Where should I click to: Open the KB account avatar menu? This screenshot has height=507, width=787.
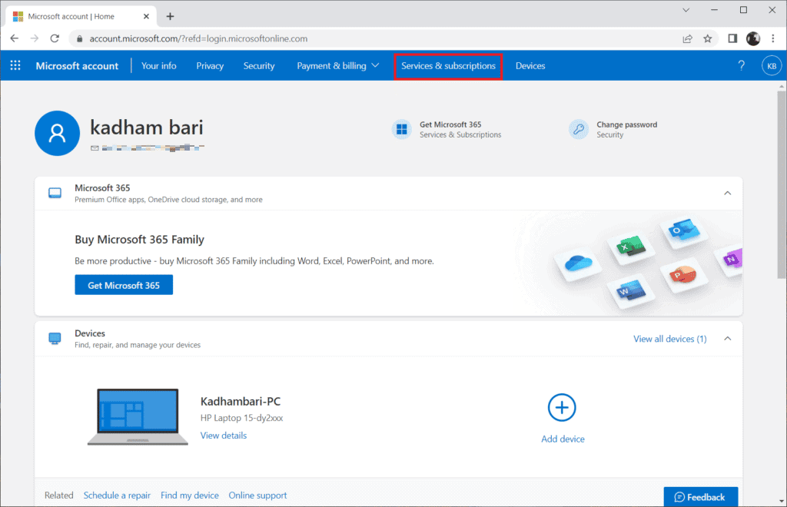[770, 65]
